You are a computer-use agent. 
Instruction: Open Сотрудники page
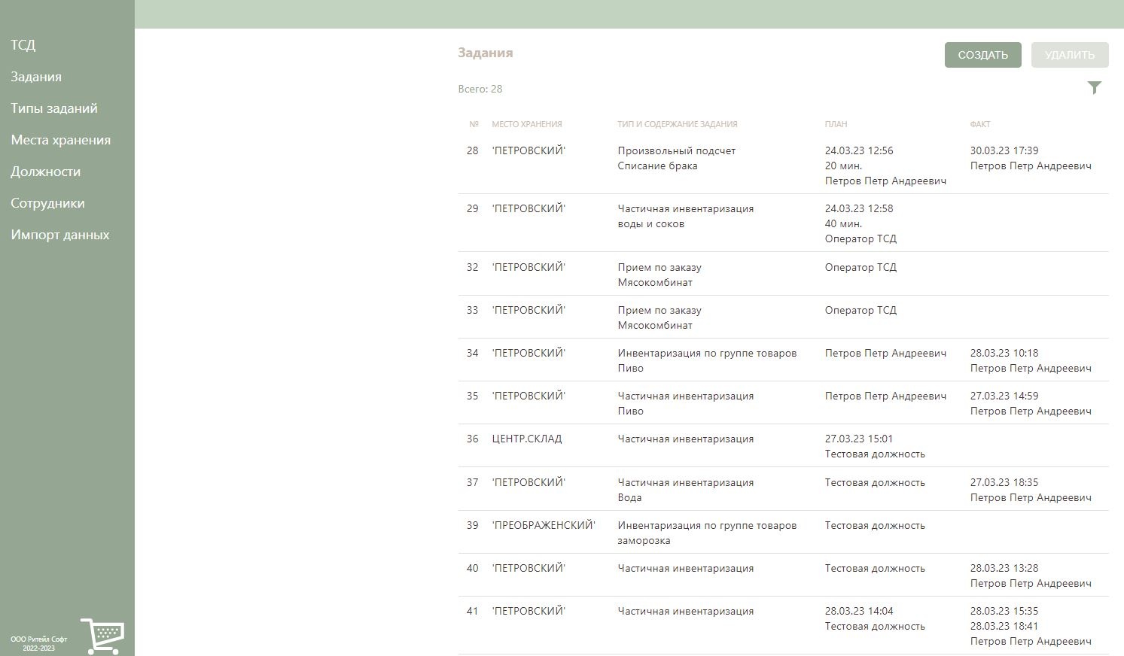pyautogui.click(x=47, y=203)
